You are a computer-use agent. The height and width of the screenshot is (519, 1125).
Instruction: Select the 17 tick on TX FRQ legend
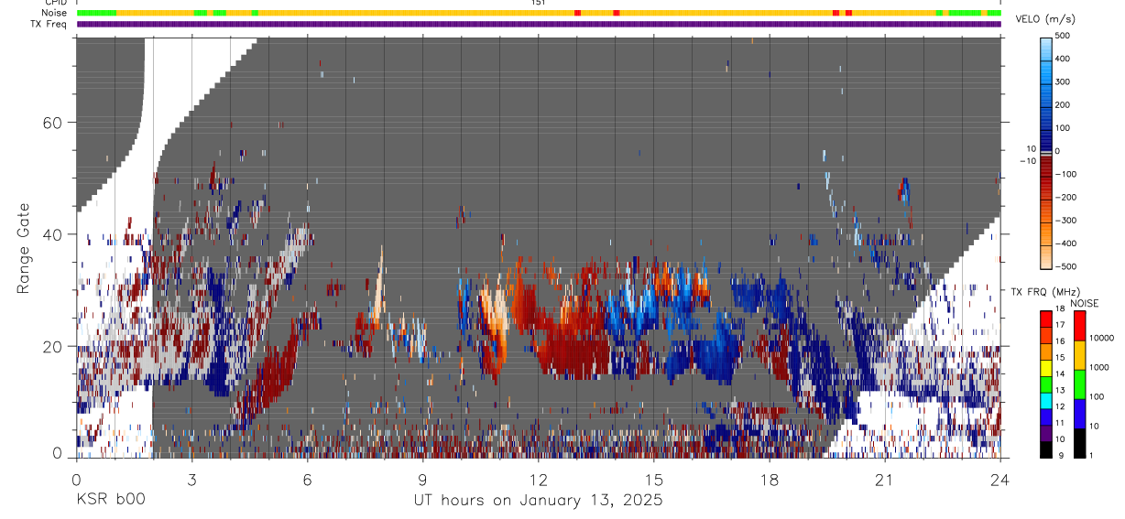click(1059, 325)
